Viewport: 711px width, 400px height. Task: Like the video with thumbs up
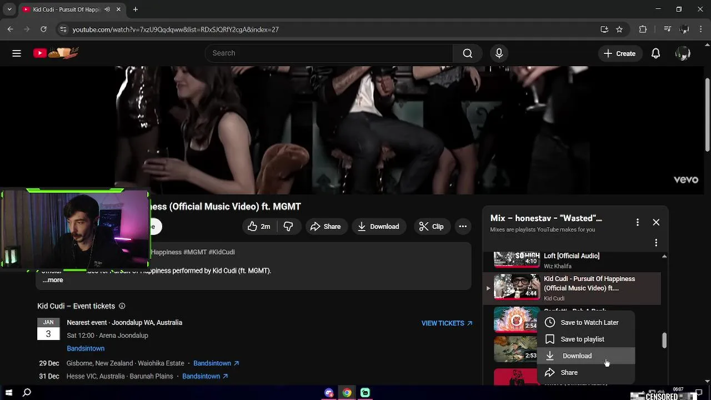(x=259, y=226)
